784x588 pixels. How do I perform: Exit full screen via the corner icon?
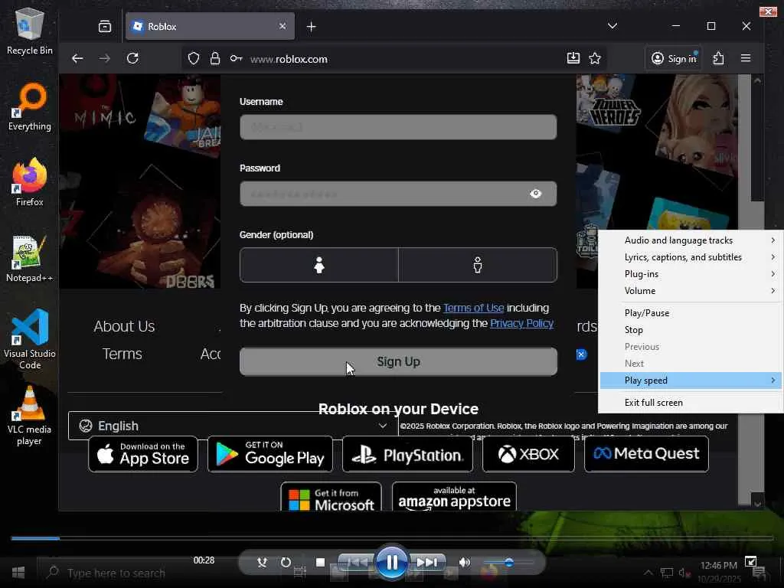[751, 561]
